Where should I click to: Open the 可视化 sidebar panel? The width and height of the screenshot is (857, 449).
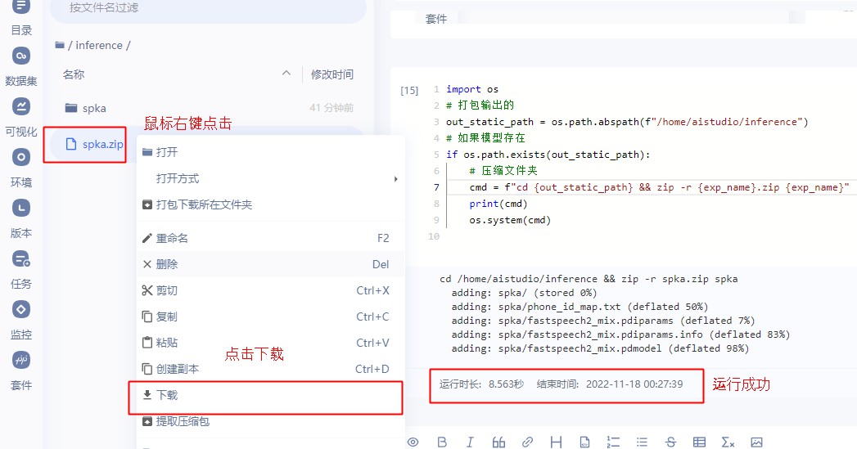20,118
